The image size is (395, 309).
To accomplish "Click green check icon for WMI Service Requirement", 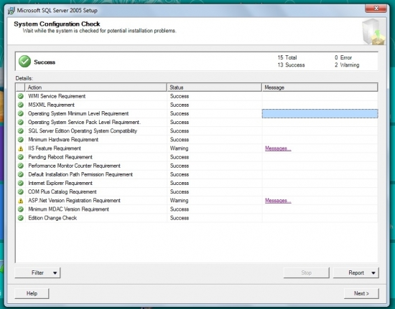I will pos(21,96).
